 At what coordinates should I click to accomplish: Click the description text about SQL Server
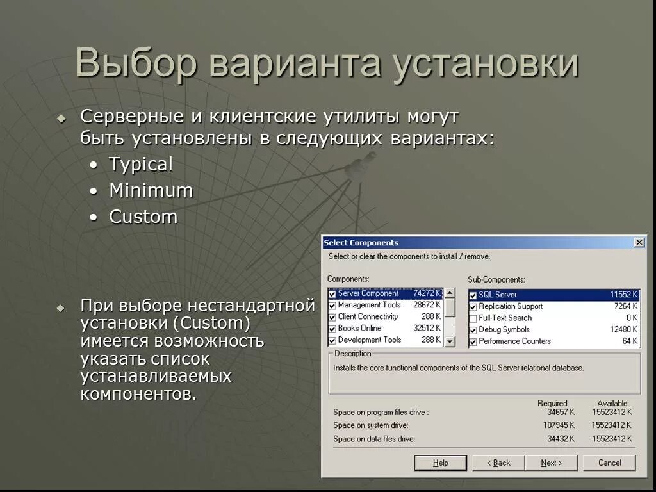point(458,368)
